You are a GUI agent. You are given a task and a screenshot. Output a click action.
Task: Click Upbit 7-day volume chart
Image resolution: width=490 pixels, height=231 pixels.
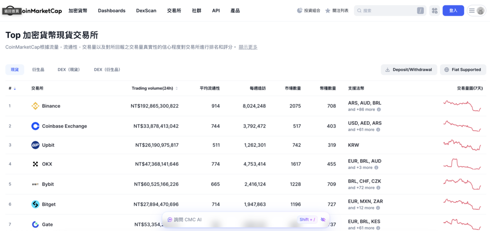coord(462,145)
